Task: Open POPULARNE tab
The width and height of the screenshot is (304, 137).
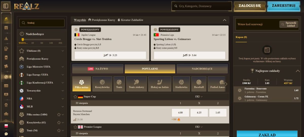Action: [x=150, y=69]
